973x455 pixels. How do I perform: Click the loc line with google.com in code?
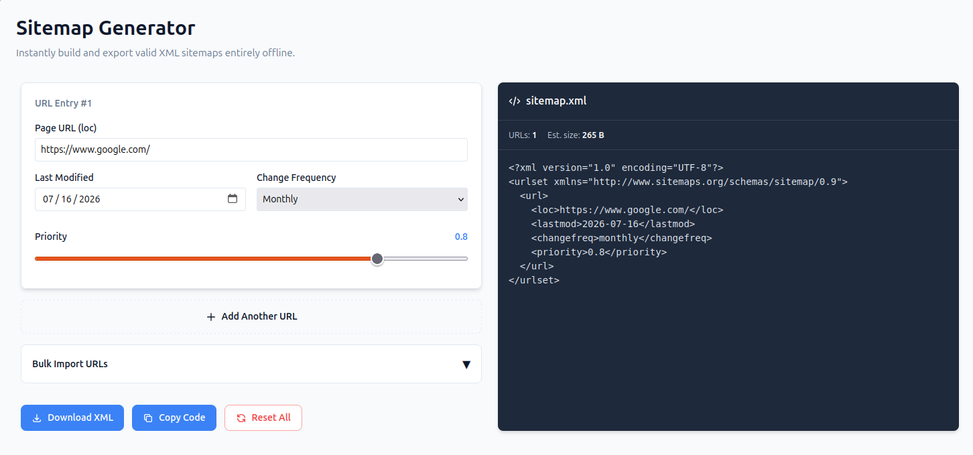coord(627,210)
